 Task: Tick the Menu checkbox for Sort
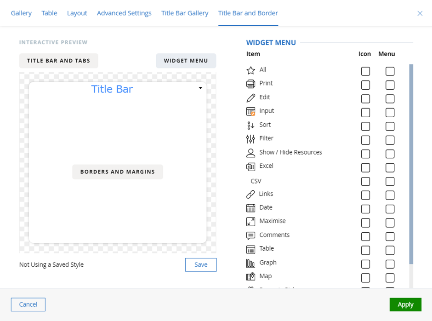tap(390, 126)
